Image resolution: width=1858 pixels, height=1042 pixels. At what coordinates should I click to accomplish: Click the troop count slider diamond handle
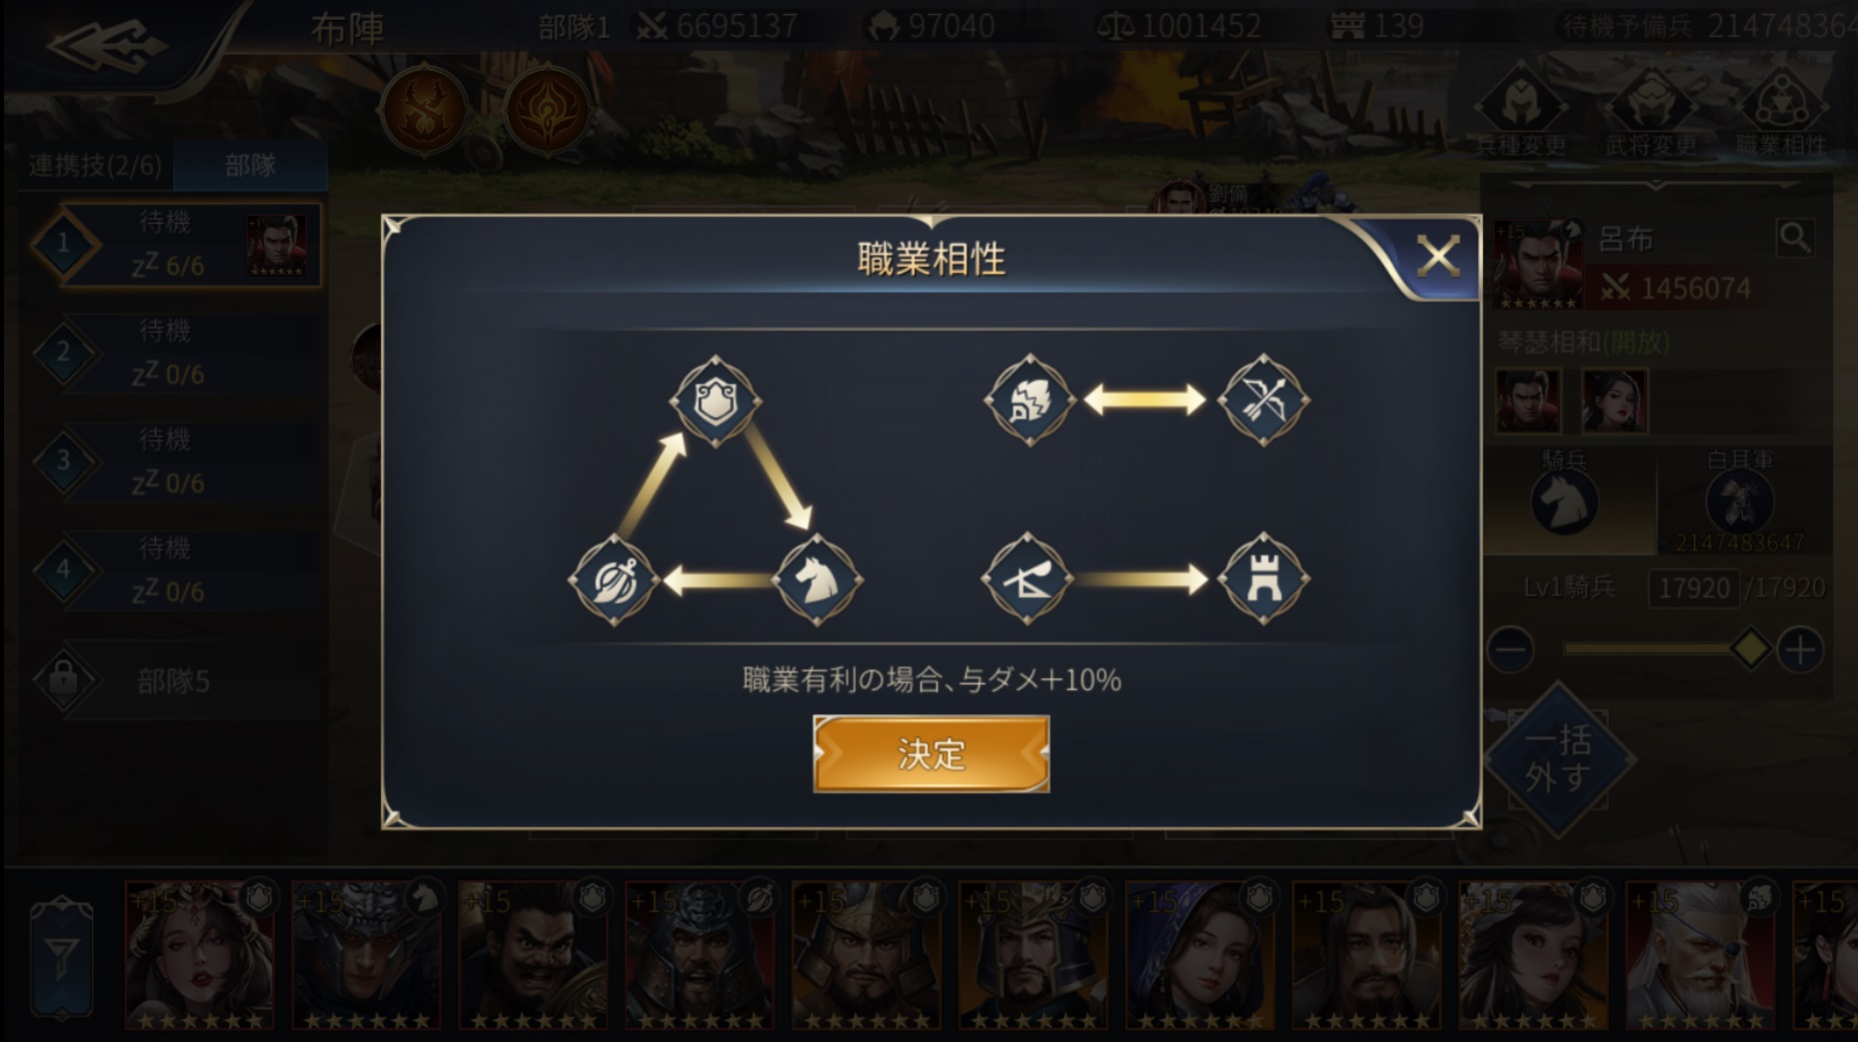coord(1750,649)
